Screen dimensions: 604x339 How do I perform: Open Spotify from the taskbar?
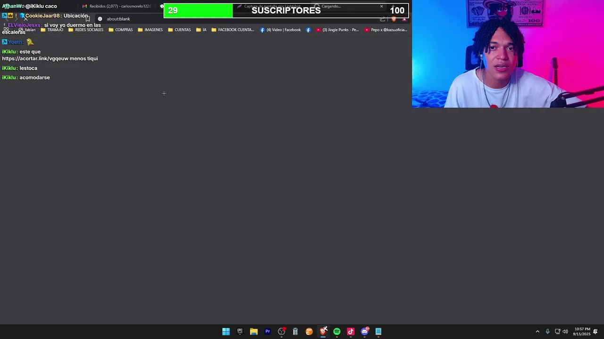(x=337, y=331)
